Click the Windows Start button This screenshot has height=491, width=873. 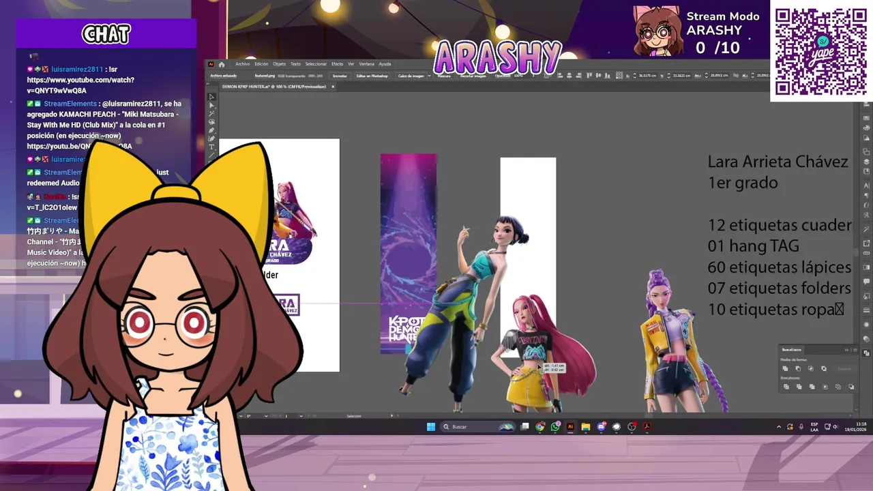tap(430, 427)
